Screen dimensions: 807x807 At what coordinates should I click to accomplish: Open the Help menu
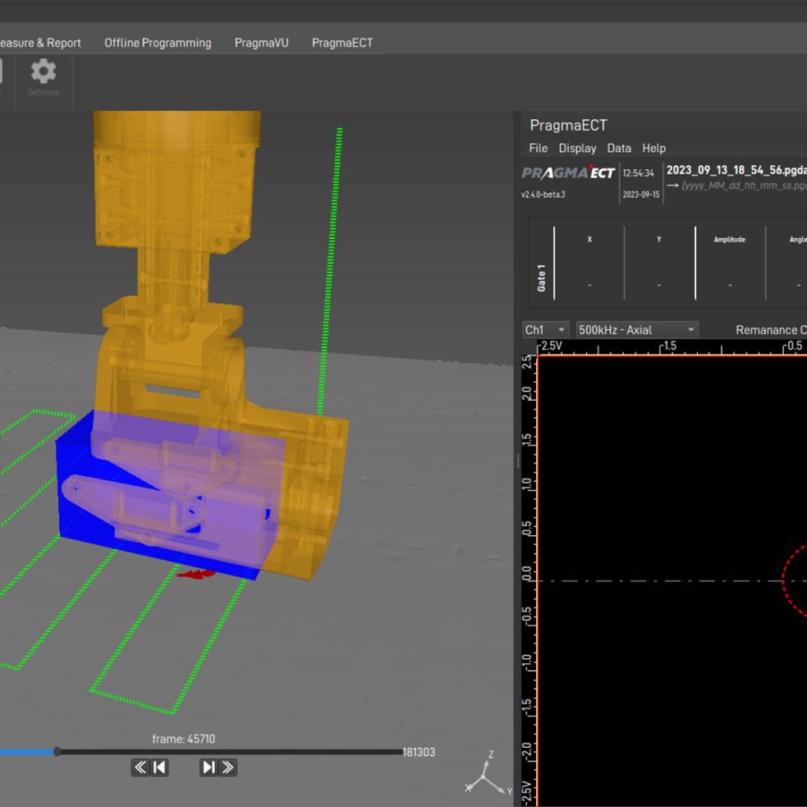pyautogui.click(x=653, y=149)
